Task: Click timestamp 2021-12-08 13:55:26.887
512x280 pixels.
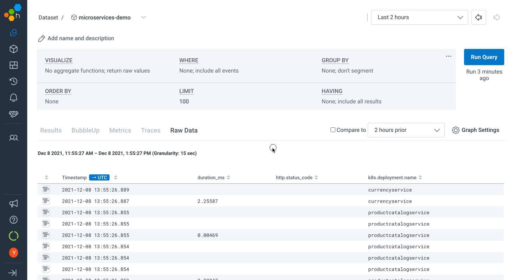Action: (x=96, y=201)
